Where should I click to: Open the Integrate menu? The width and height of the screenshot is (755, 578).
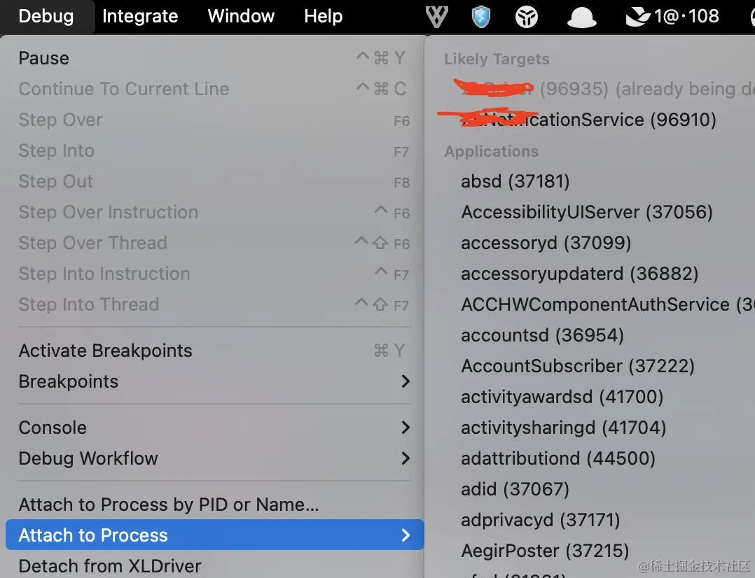click(140, 16)
